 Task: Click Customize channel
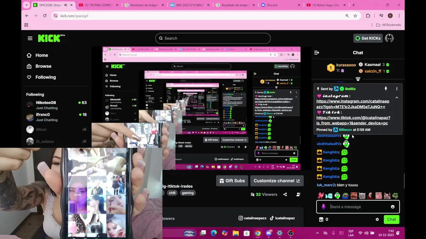[x=277, y=181]
